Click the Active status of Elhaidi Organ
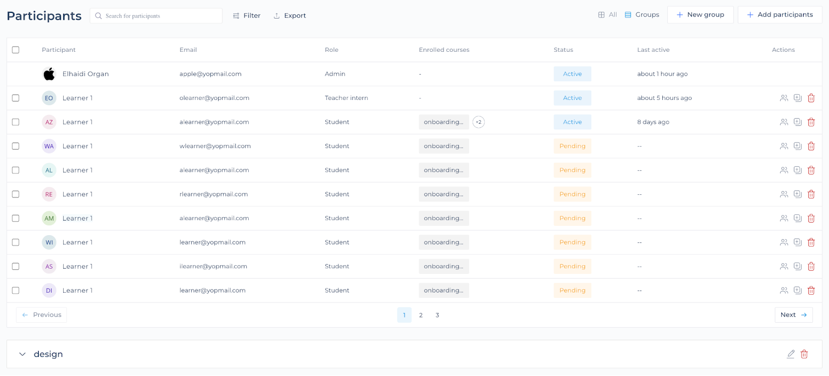 point(573,74)
